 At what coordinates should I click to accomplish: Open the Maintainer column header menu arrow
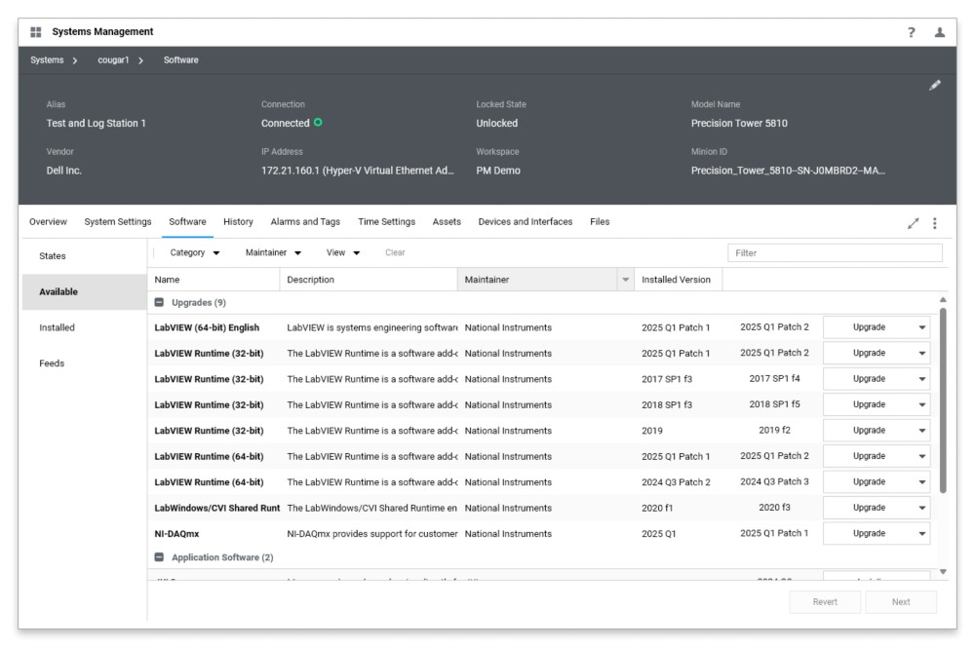coord(625,281)
